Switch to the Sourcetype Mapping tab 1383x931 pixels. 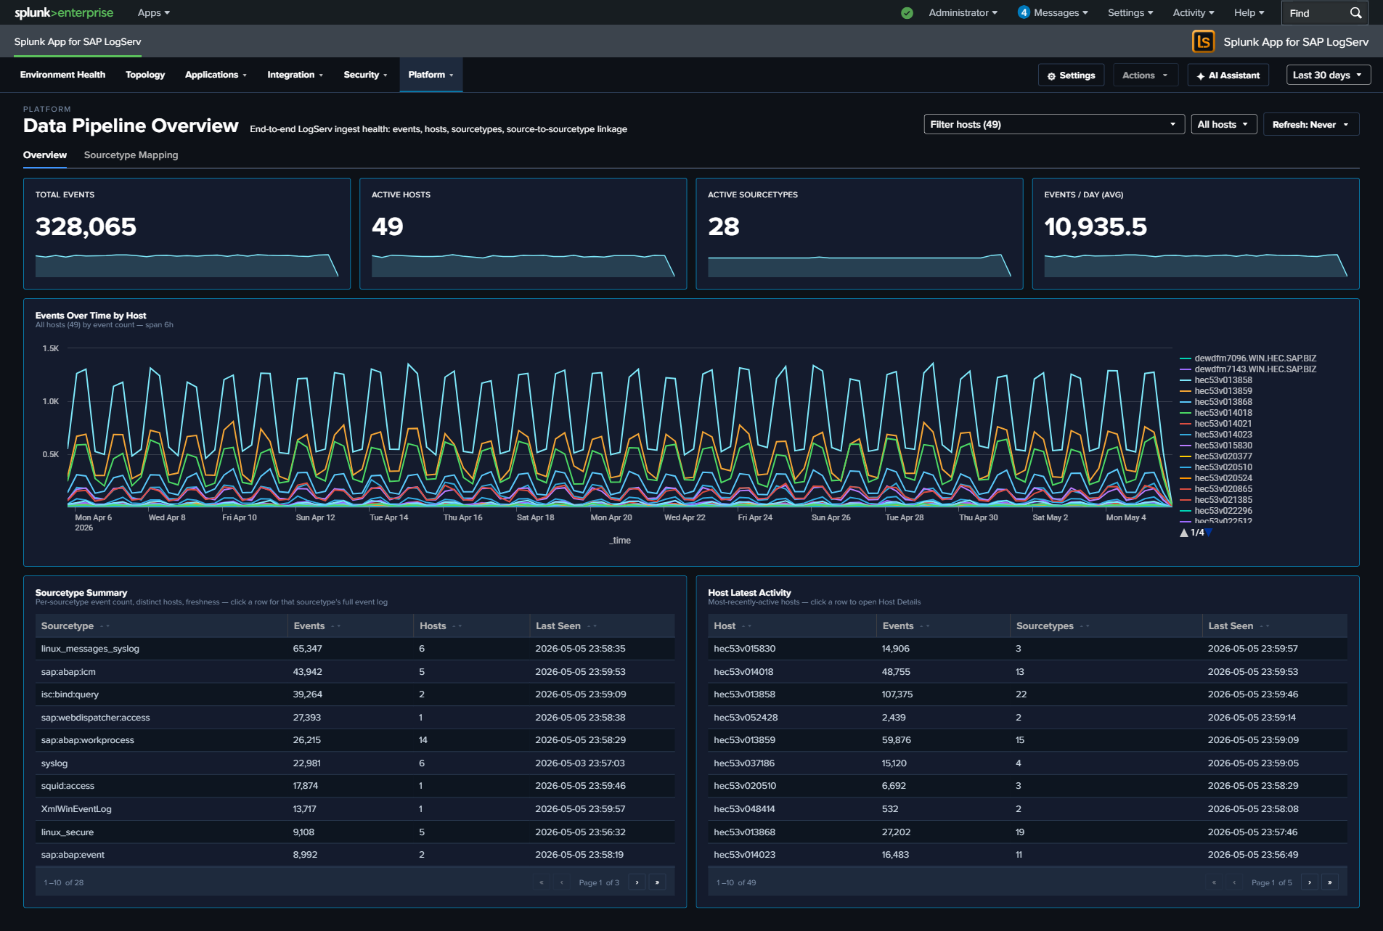coord(131,155)
